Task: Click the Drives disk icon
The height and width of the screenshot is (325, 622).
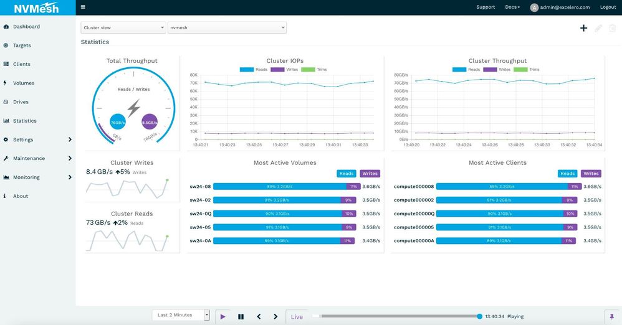Action: [x=6, y=102]
